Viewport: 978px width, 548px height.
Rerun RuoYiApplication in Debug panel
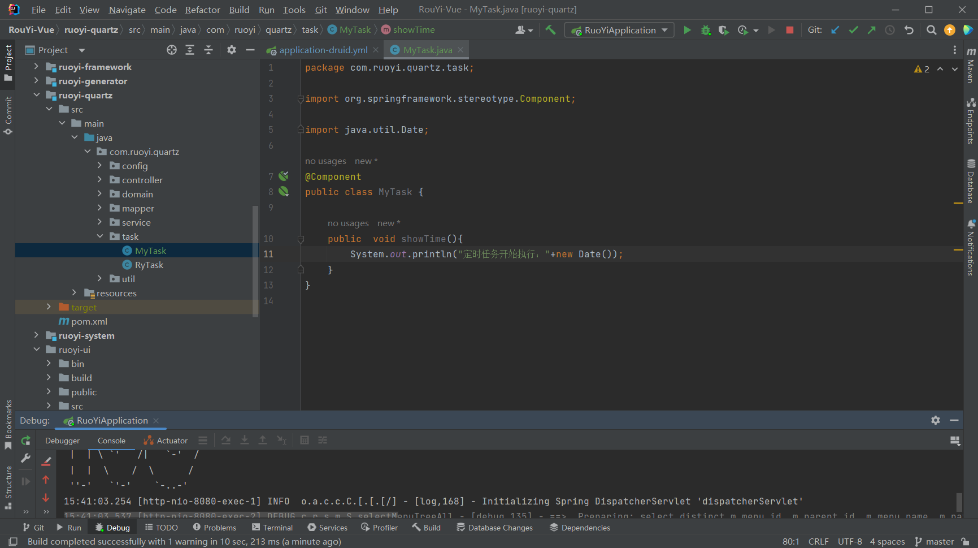pyautogui.click(x=26, y=441)
